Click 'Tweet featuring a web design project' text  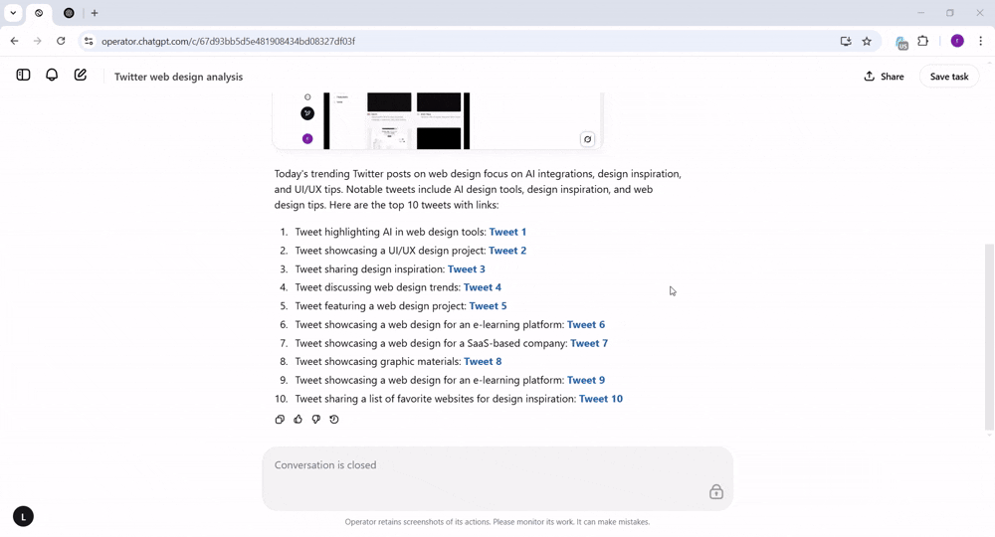pos(381,305)
